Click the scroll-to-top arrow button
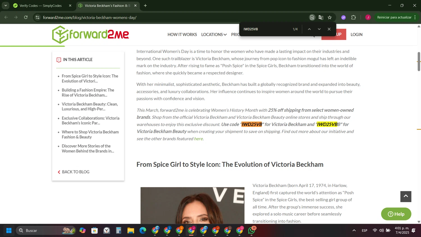The image size is (421, 237). tap(406, 197)
